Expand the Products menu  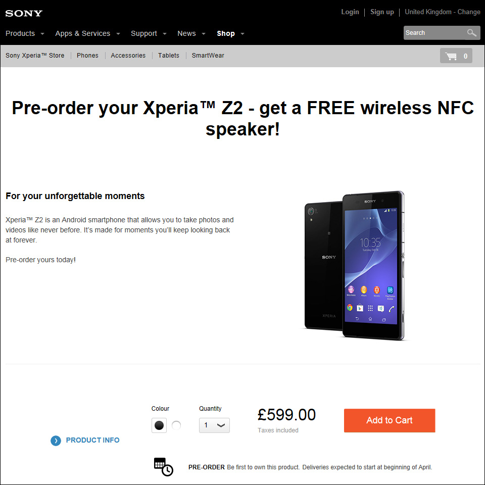tap(25, 33)
